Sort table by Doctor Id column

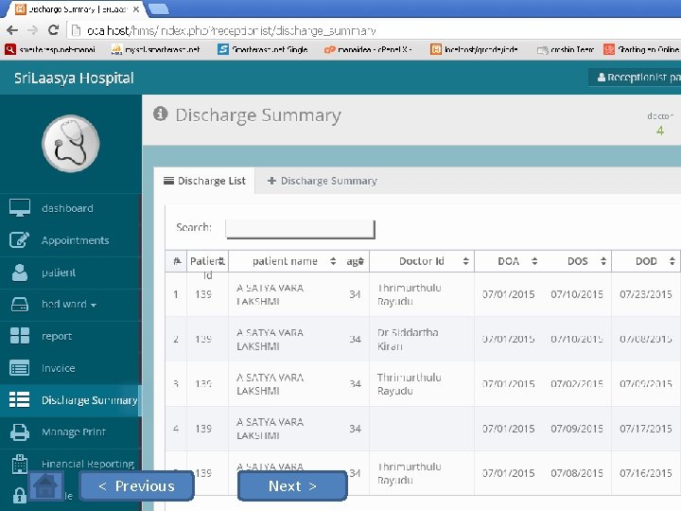[422, 261]
